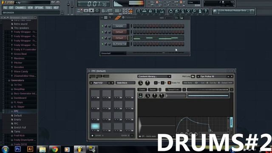Click the Sampler channel button
Screen dimensions: 272x153
tap(119, 26)
